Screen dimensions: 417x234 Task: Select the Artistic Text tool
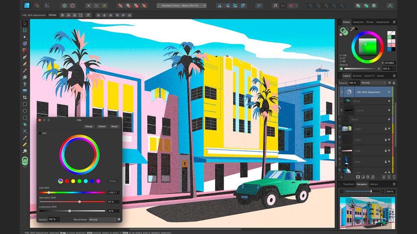pos(24,131)
